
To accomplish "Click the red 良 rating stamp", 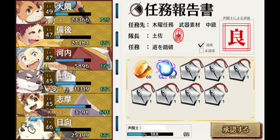I will click(x=237, y=37).
